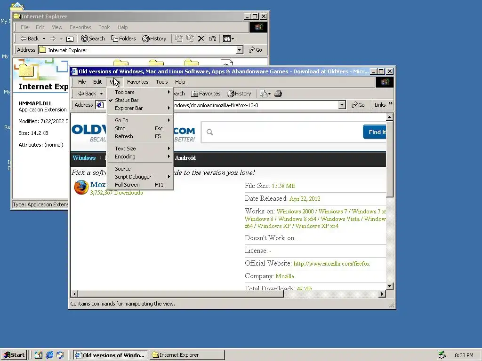Screen dimensions: 482x361
Task: Open the mozilla.com/firefox official website link
Action: (x=331, y=264)
